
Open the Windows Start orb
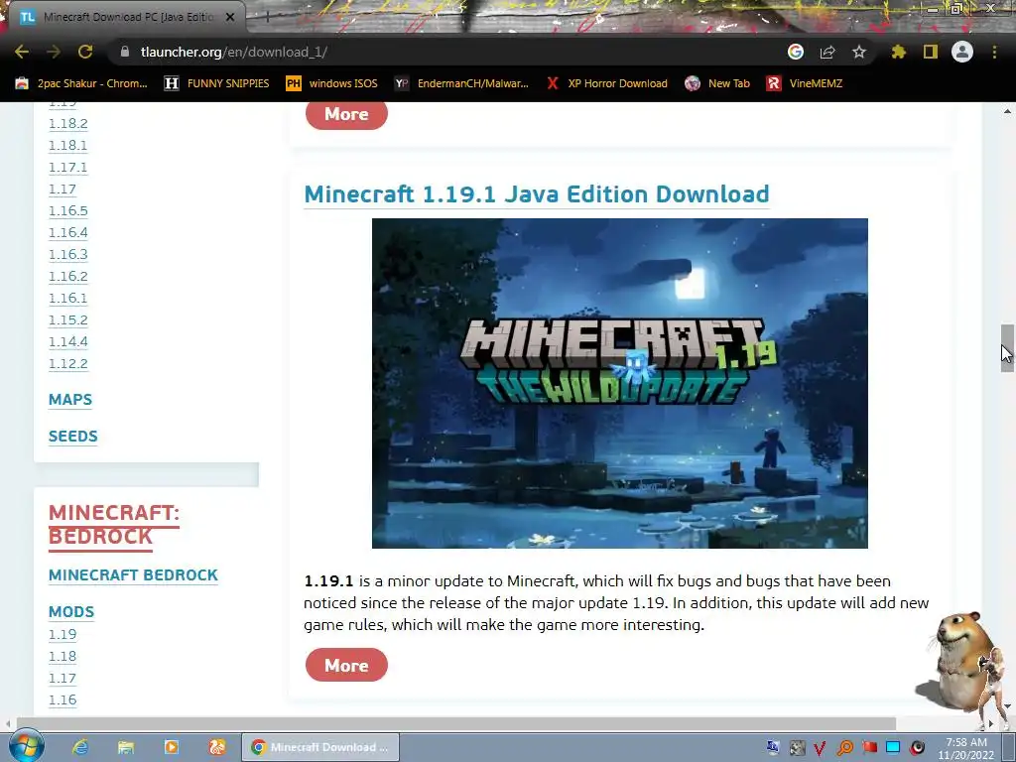27,746
